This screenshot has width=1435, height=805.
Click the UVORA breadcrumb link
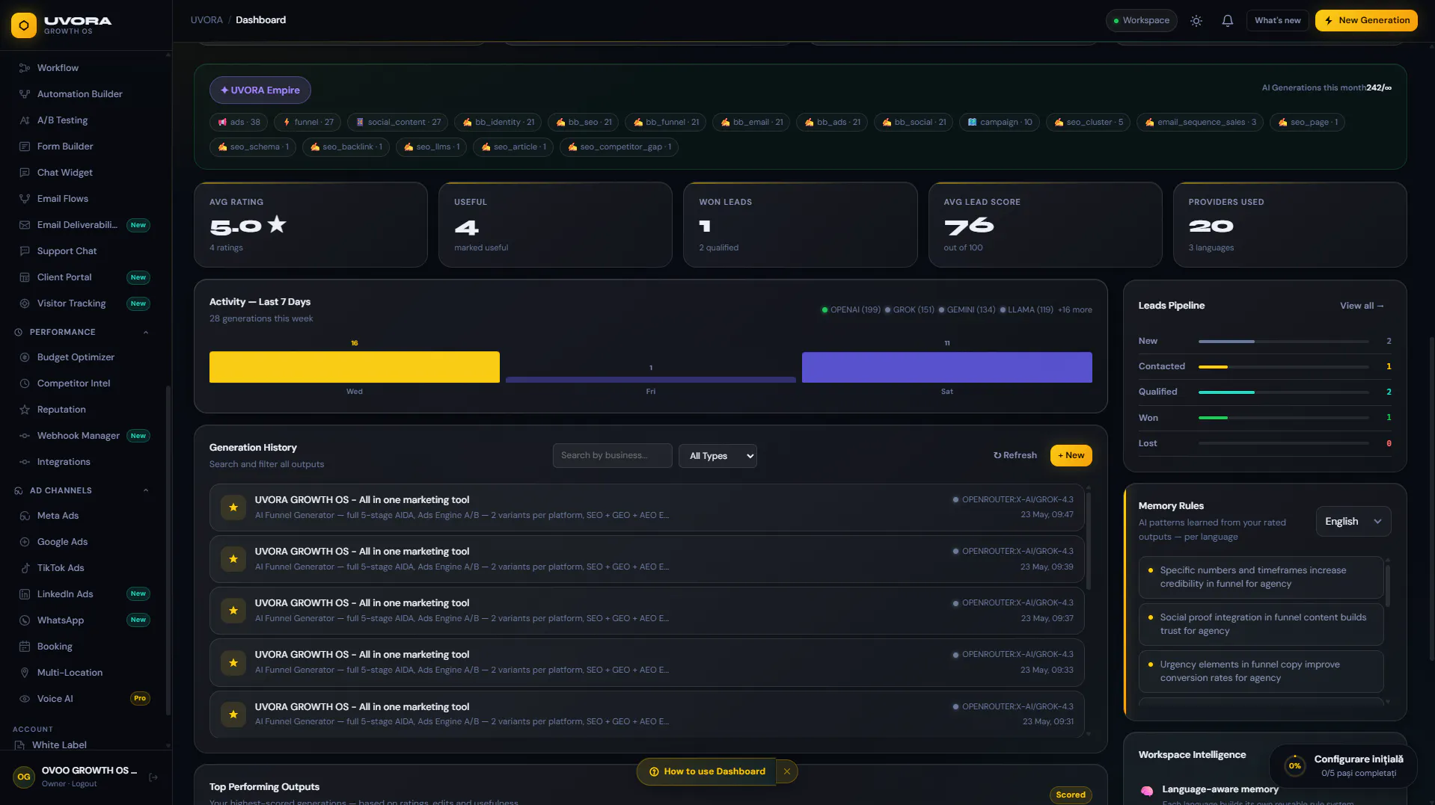click(206, 20)
